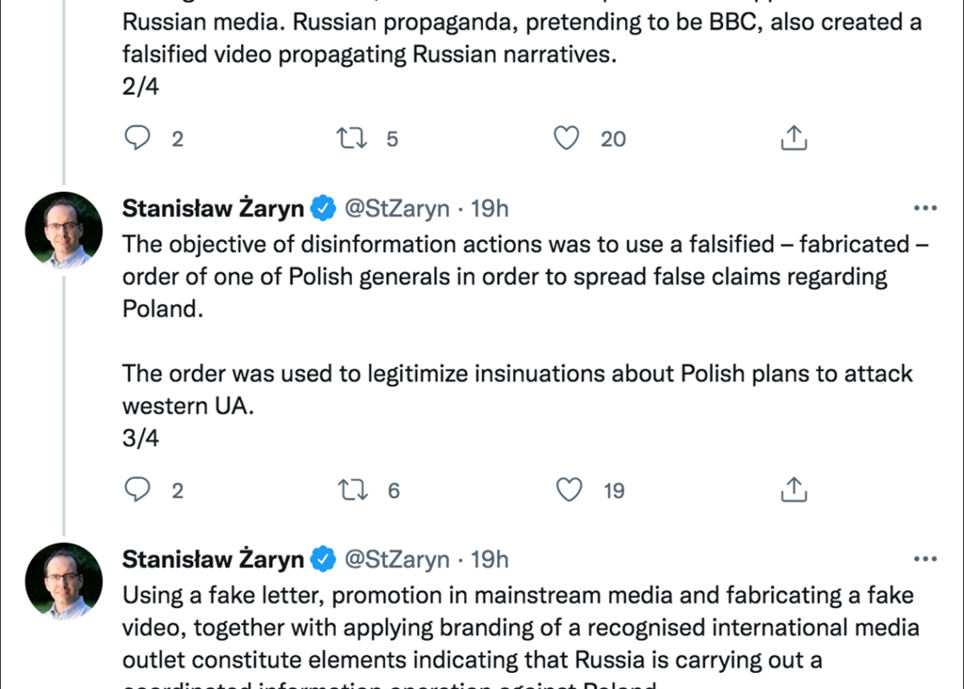Retweet the 2/4 tweet
The width and height of the screenshot is (964, 689).
pos(352,139)
